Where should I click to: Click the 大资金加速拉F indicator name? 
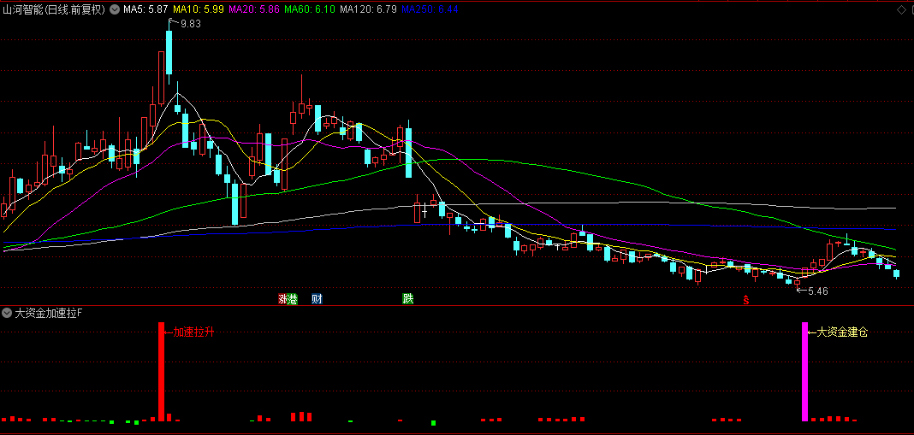point(49,314)
